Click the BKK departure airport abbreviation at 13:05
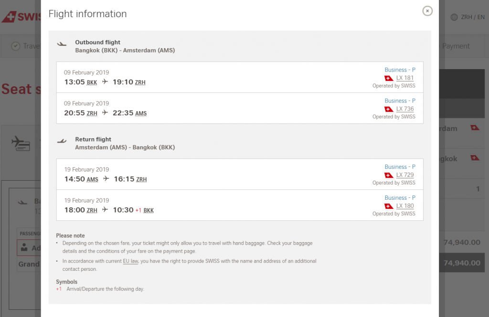This screenshot has height=317, width=489. click(x=92, y=82)
